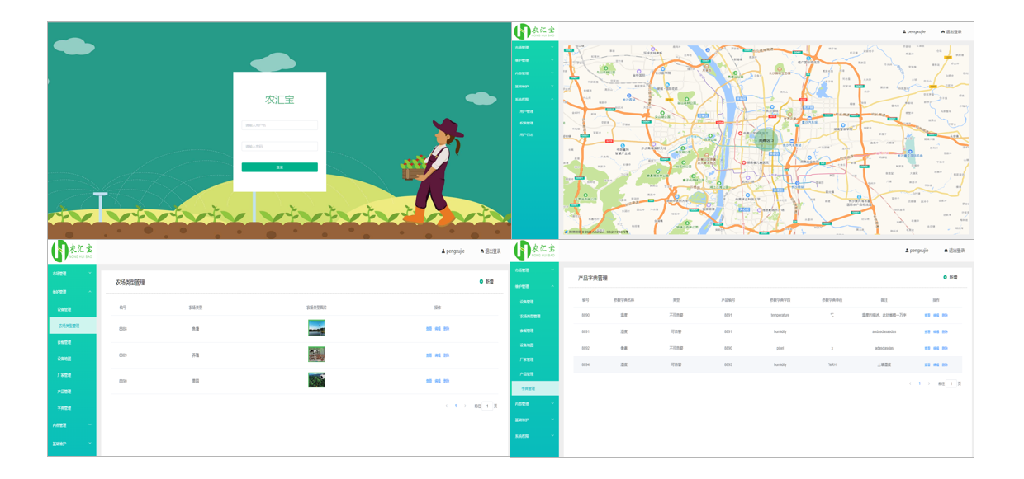Click 退出登录 icon on the 农场类型管理 page
1024x479 pixels.
[x=482, y=251]
